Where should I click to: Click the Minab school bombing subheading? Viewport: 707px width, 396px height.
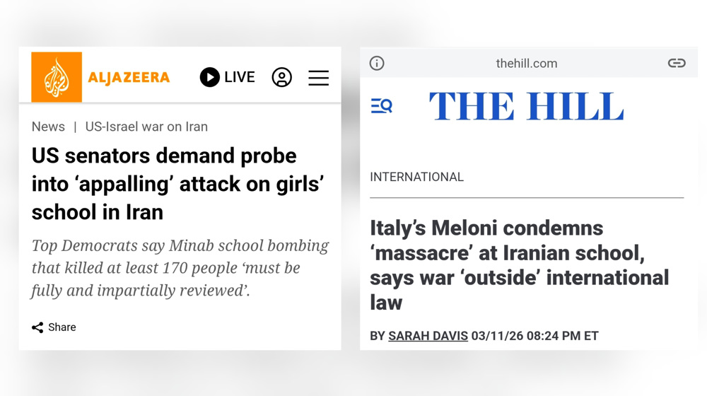[x=180, y=268]
